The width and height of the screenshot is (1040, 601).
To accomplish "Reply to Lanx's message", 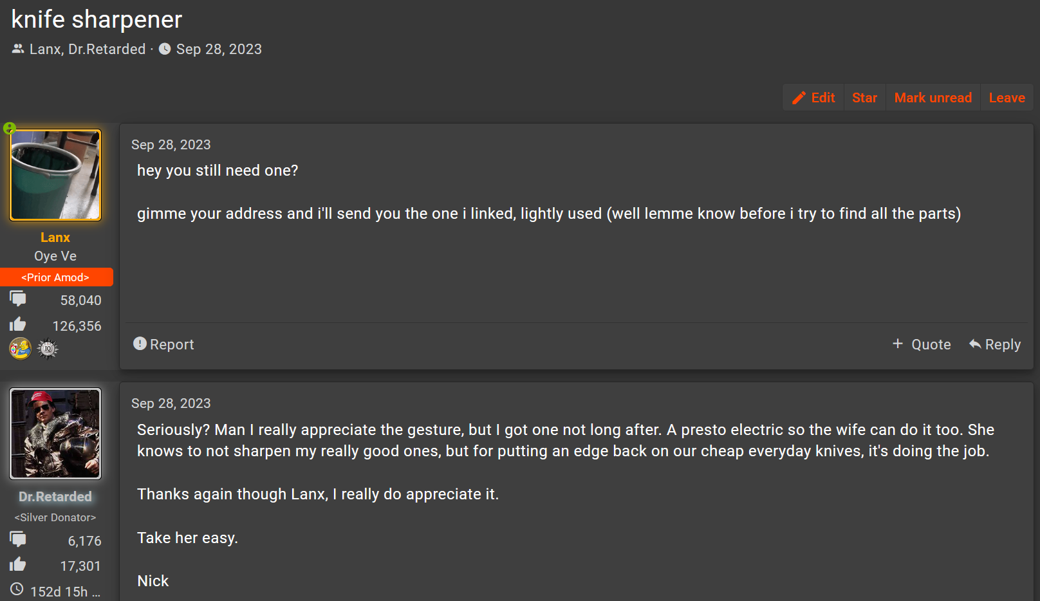I will (995, 344).
